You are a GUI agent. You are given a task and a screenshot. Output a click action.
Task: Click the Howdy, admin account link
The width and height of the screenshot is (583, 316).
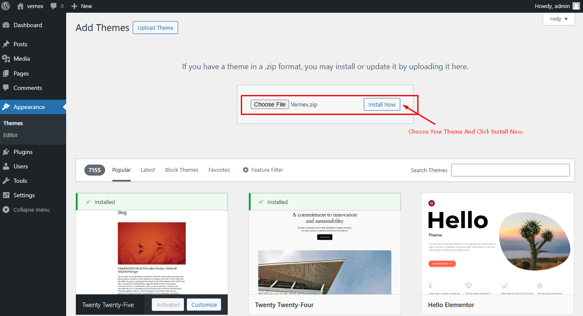(x=552, y=6)
